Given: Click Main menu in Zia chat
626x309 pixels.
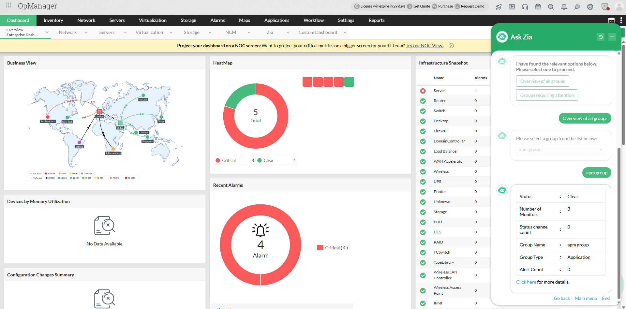Looking at the screenshot, I should pos(586,298).
